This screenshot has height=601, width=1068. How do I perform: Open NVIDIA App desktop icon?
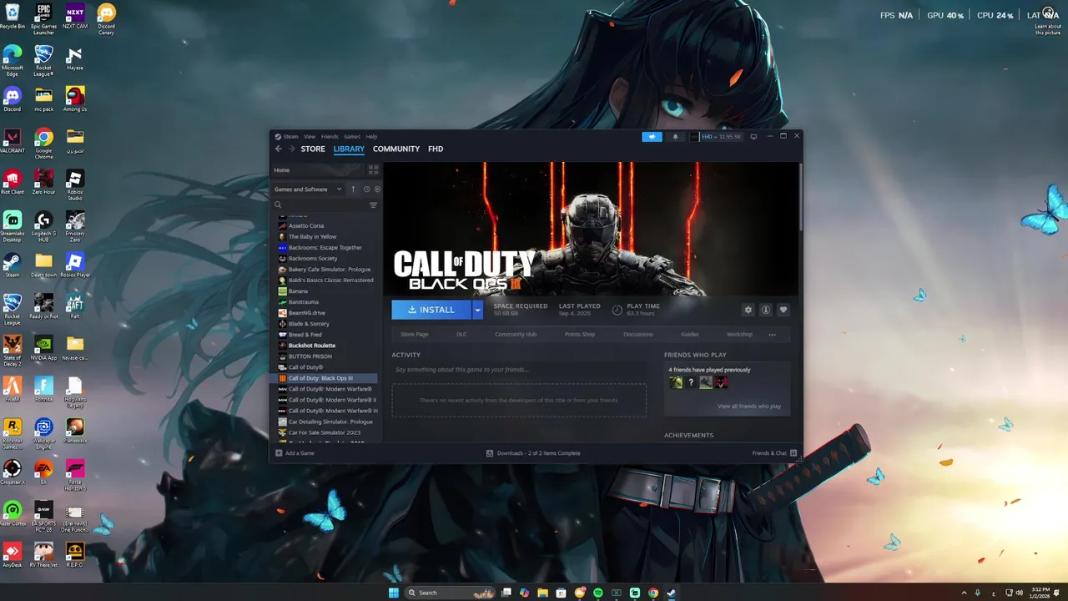[43, 348]
